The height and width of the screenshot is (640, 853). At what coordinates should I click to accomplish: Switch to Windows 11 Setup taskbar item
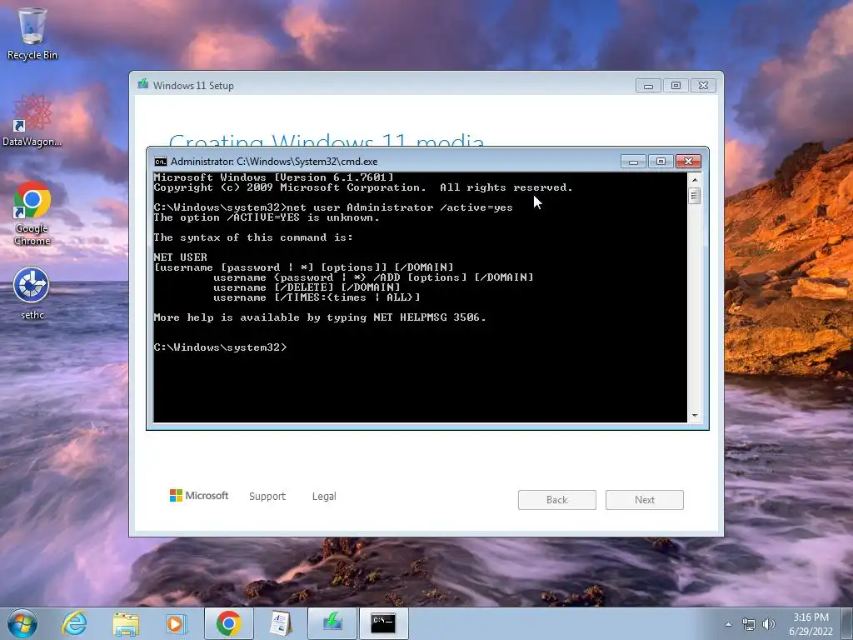(x=332, y=623)
